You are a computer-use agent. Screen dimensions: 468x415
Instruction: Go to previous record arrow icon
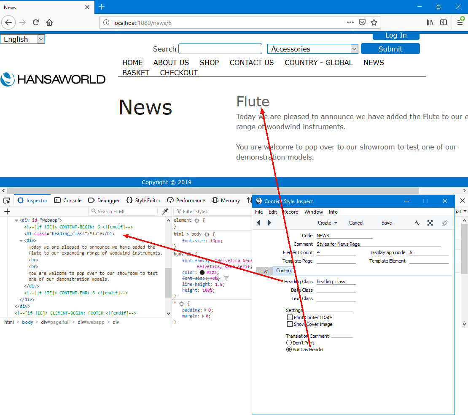point(258,223)
